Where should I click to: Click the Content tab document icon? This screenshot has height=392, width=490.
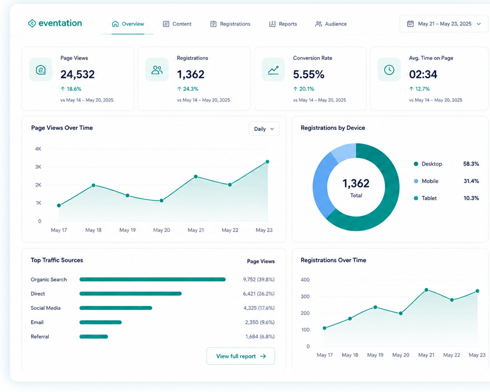pyautogui.click(x=166, y=24)
